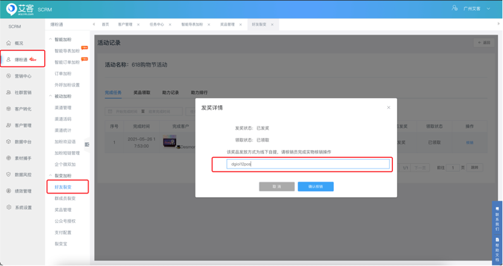Open 营销中心 via its sidebar icon
The image size is (503, 266).
point(8,76)
